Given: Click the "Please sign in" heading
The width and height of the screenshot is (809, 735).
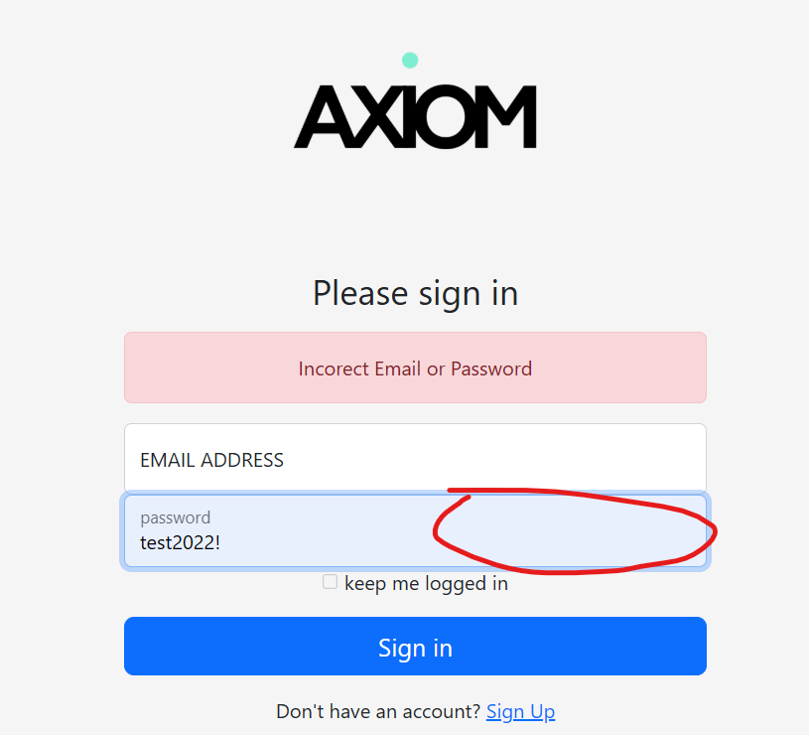Looking at the screenshot, I should (x=415, y=293).
